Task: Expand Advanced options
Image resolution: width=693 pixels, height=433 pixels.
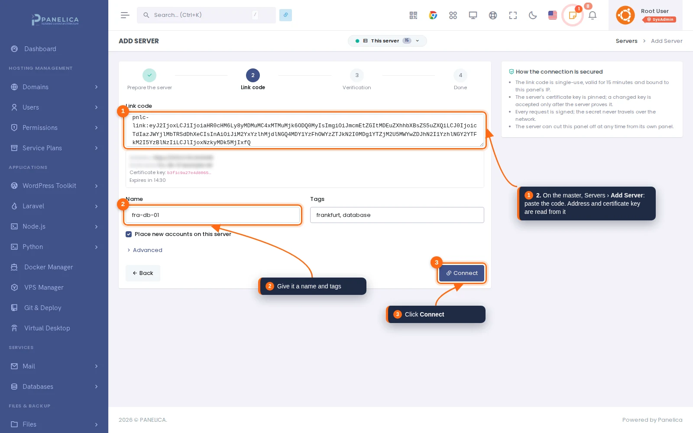Action: coord(145,250)
